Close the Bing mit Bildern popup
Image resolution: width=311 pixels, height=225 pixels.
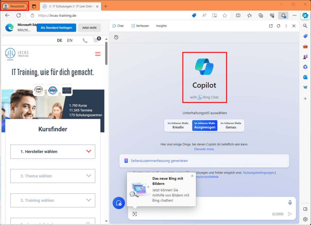pyautogui.click(x=192, y=176)
